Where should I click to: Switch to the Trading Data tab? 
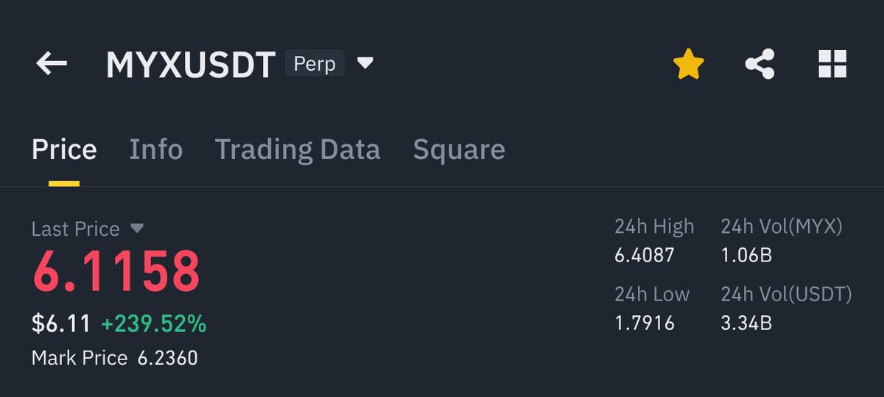tap(298, 150)
